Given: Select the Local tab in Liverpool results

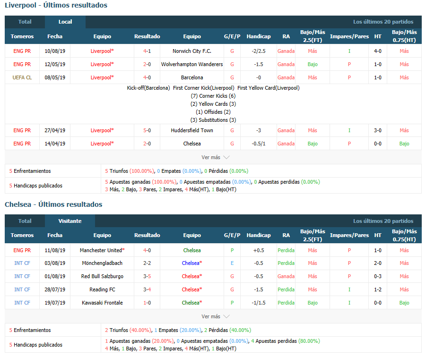Looking at the screenshot, I should [x=65, y=22].
